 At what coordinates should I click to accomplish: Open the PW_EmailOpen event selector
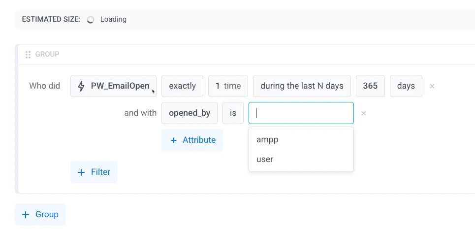[x=113, y=86]
